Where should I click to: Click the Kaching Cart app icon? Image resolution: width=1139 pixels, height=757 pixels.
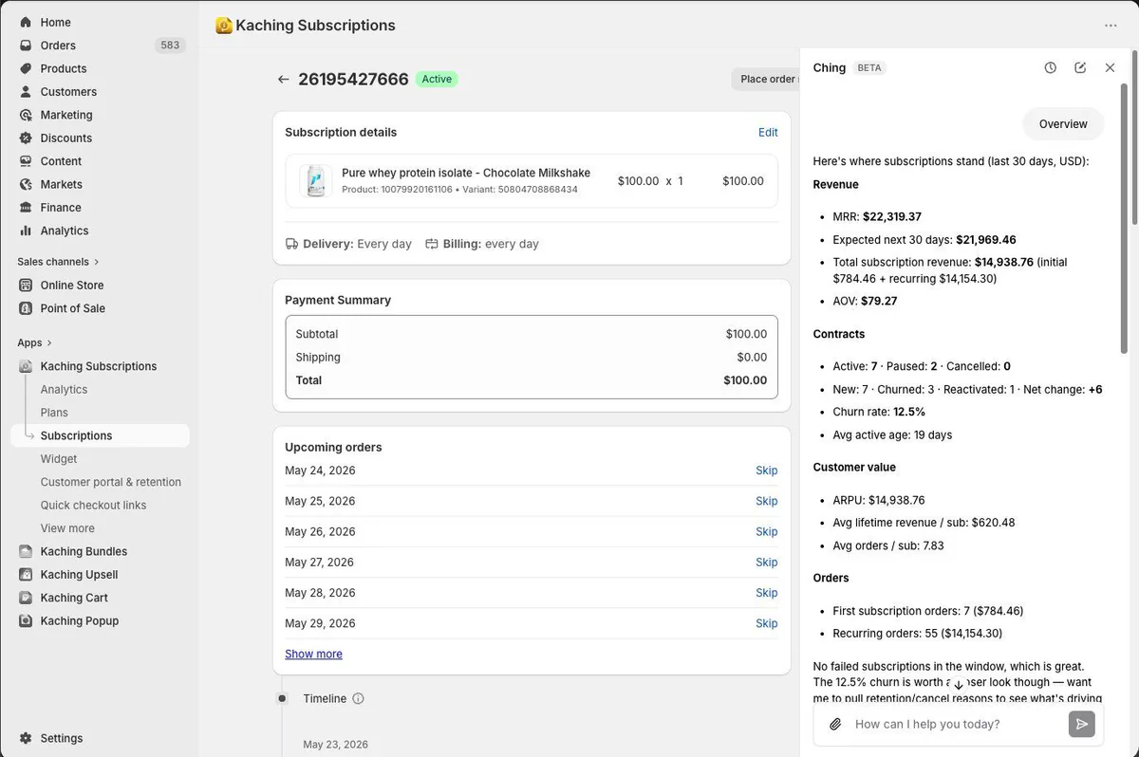(26, 598)
